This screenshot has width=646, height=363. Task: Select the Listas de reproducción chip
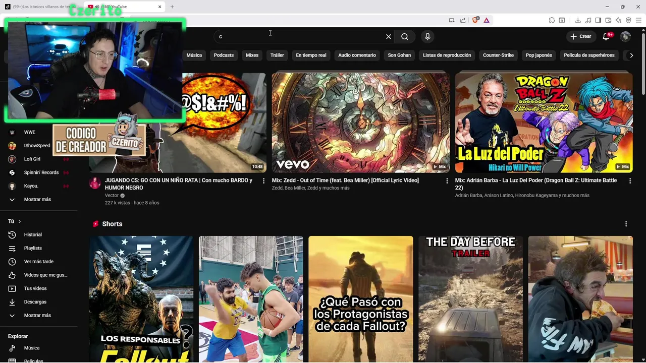447,55
